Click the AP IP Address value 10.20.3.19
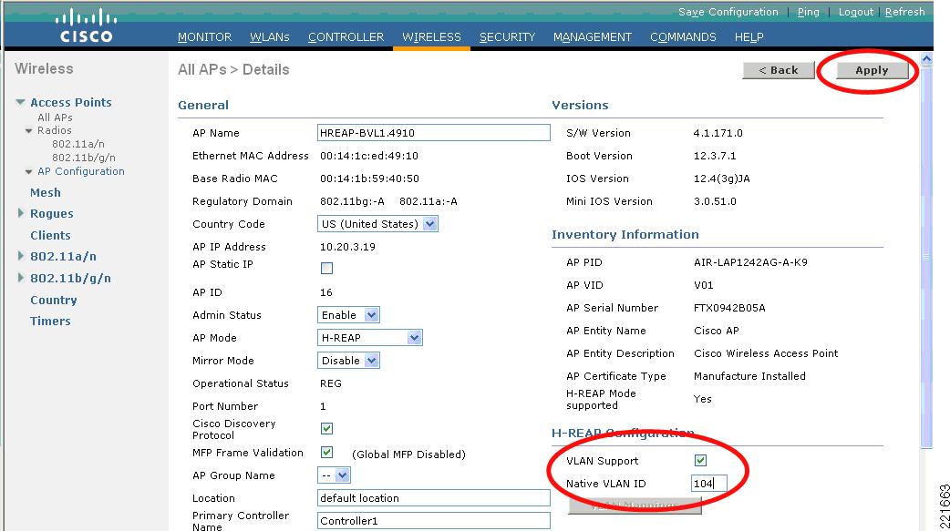The width and height of the screenshot is (950, 531). (x=347, y=247)
